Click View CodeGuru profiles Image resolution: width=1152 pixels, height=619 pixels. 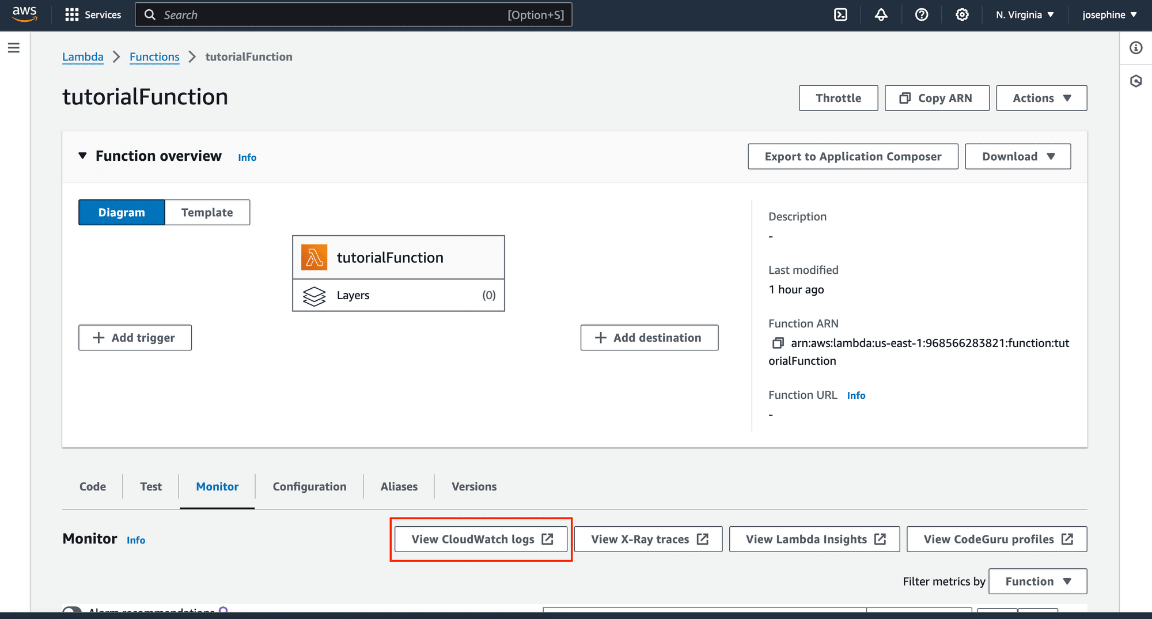pyautogui.click(x=996, y=539)
